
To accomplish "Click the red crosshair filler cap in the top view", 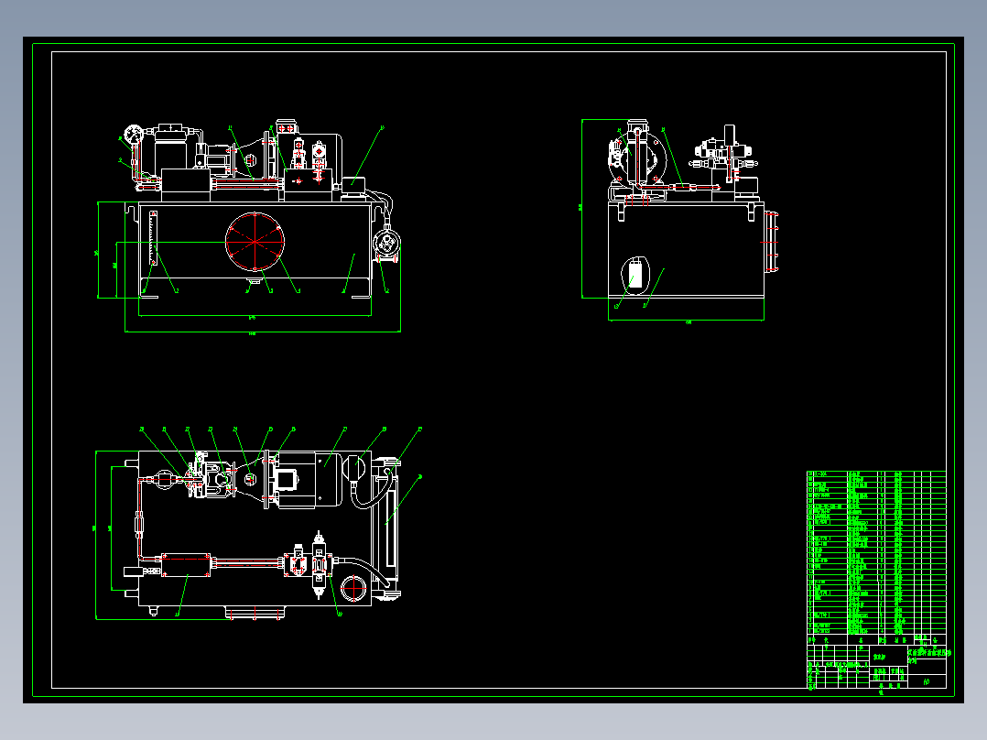I will [x=353, y=588].
